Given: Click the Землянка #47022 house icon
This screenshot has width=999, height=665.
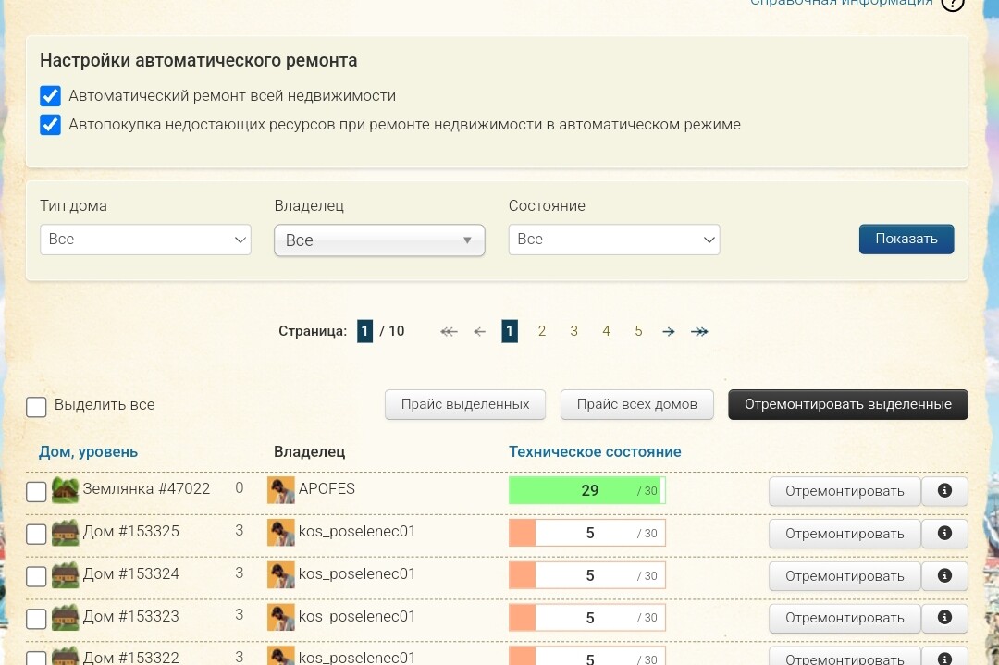Looking at the screenshot, I should (65, 490).
